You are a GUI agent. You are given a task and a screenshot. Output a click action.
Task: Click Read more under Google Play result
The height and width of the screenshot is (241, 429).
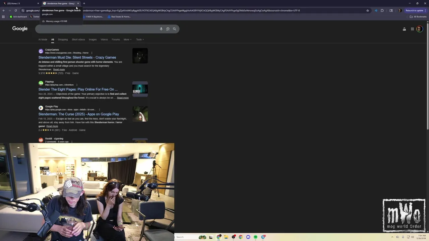point(52,126)
